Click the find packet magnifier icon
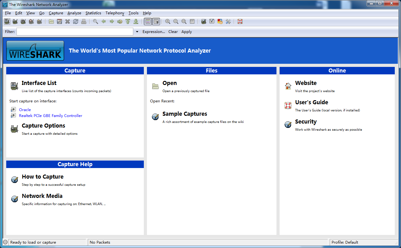 (x=96, y=21)
